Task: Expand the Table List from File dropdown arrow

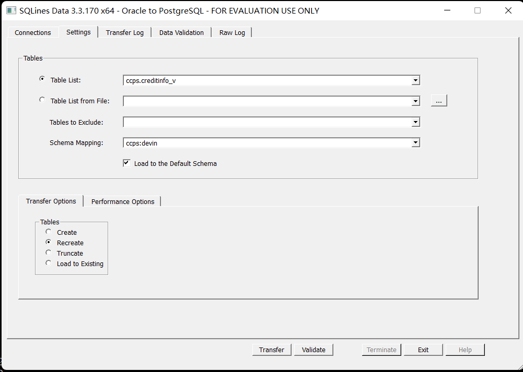Action: pyautogui.click(x=415, y=101)
